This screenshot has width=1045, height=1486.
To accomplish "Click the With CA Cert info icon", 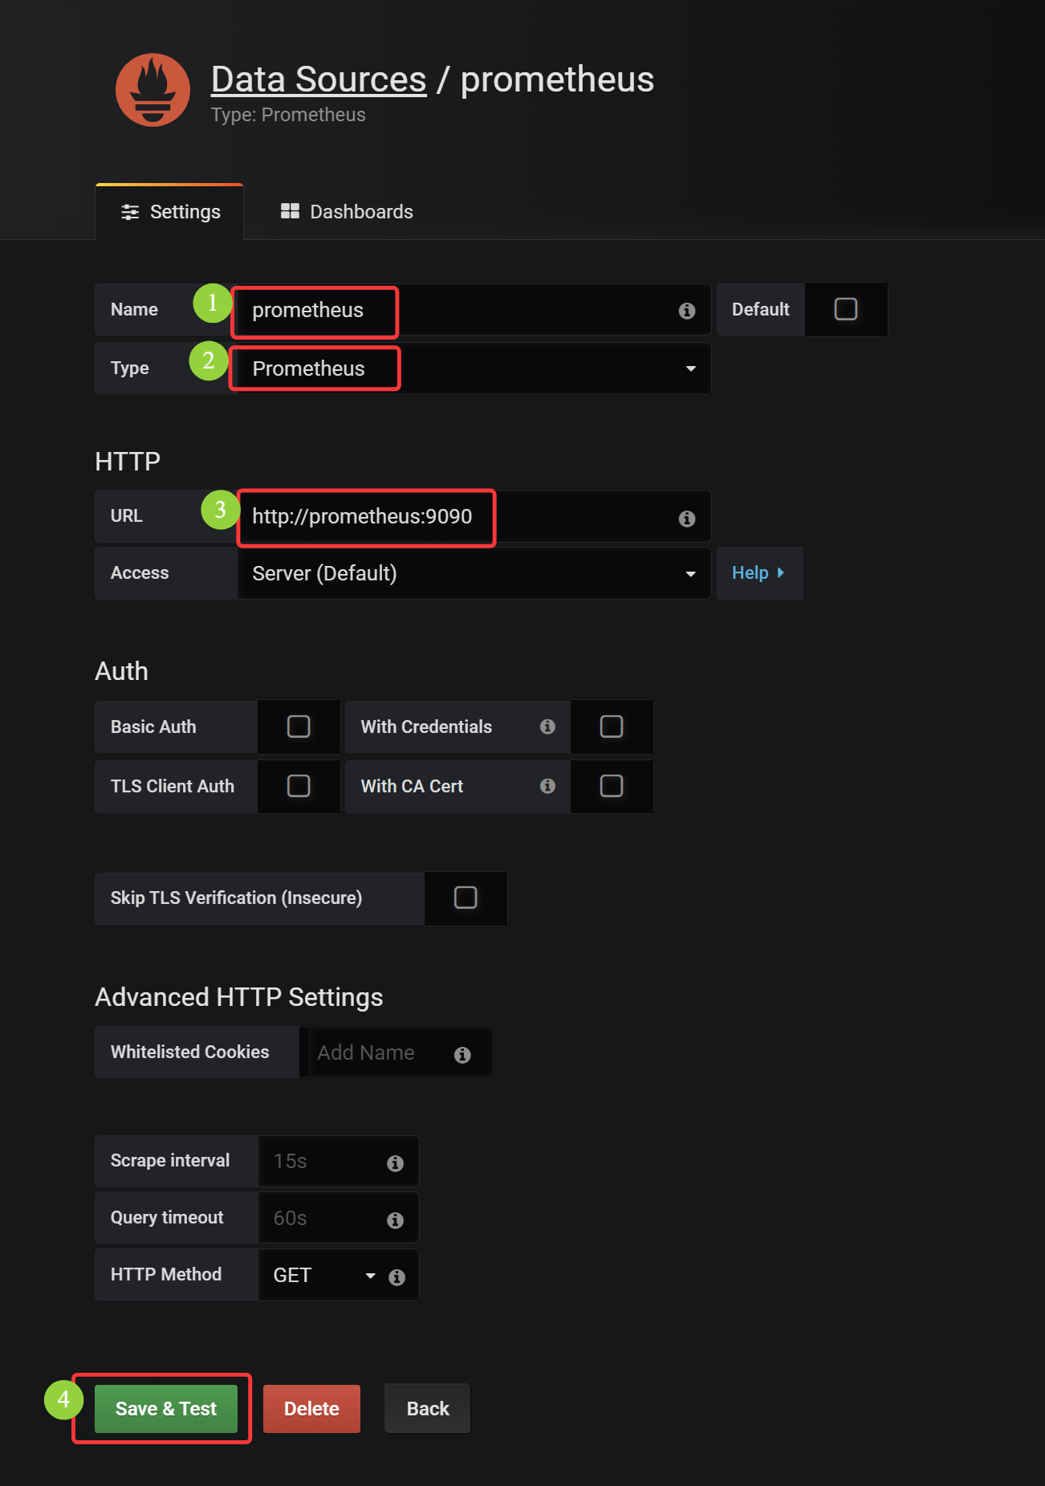I will click(x=547, y=786).
